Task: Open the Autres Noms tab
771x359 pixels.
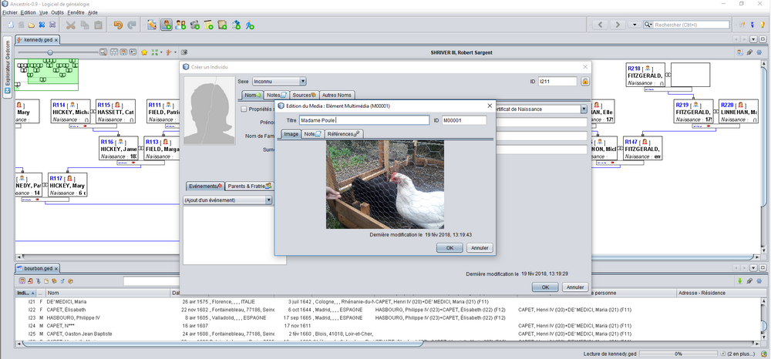Action: [x=336, y=95]
